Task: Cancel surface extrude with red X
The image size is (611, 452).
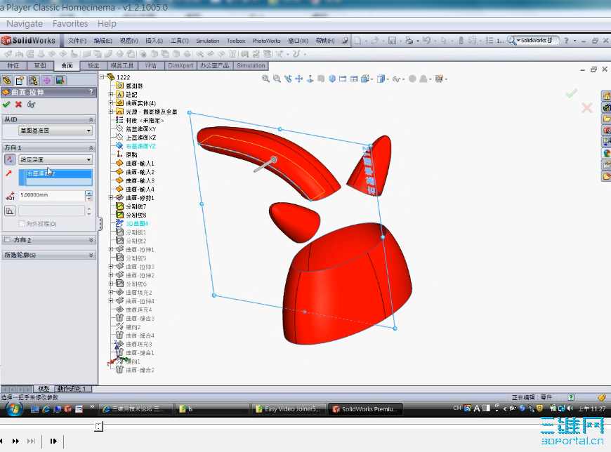Action: tap(18, 105)
